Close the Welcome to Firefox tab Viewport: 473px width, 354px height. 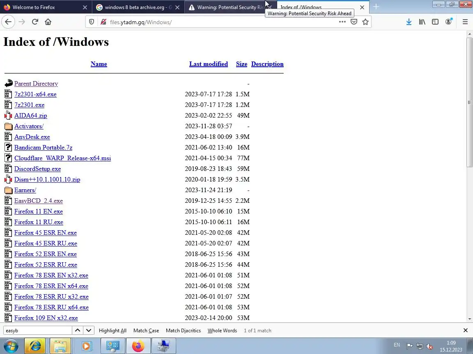click(x=85, y=7)
